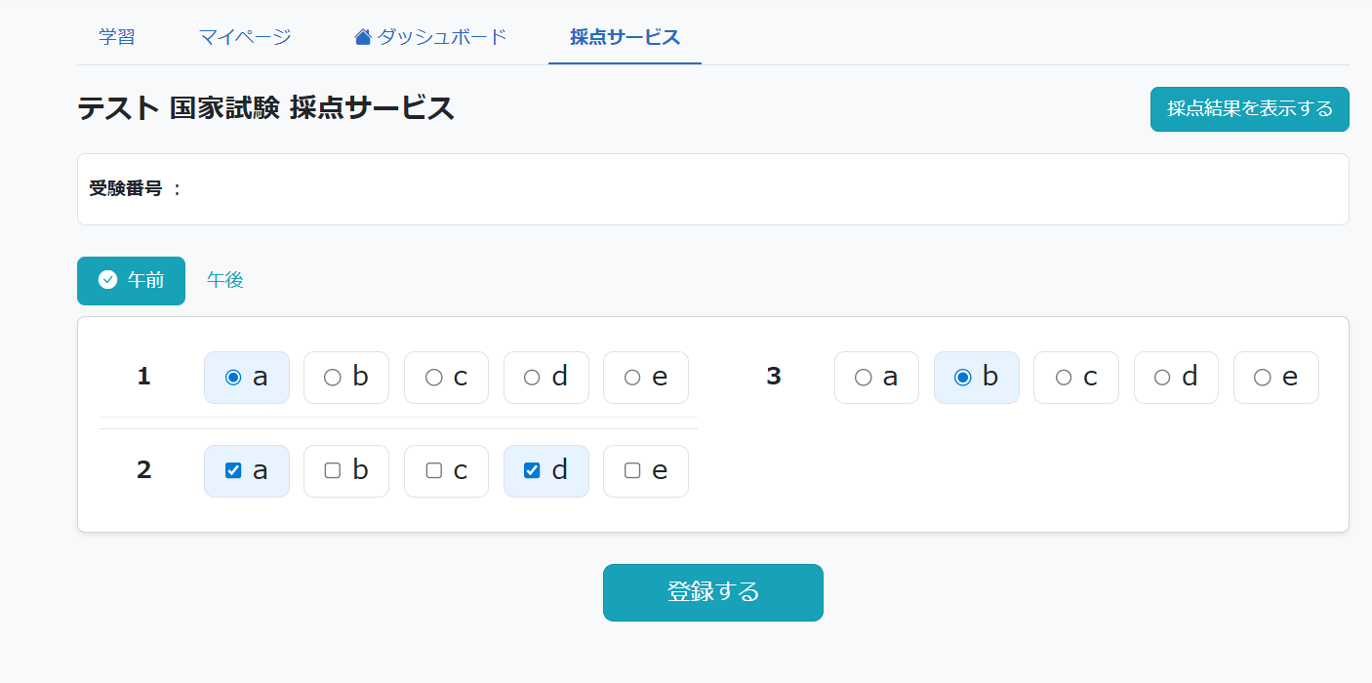Choose option c for question 3
Viewport: 1372px width, 683px height.
coord(1075,378)
